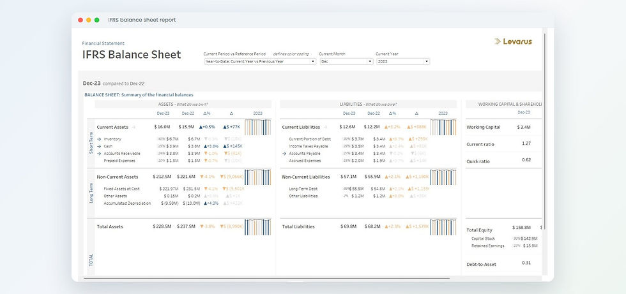Open the Non-Current Assets sparkline chart
The image size is (626, 294).
pyautogui.click(x=257, y=177)
